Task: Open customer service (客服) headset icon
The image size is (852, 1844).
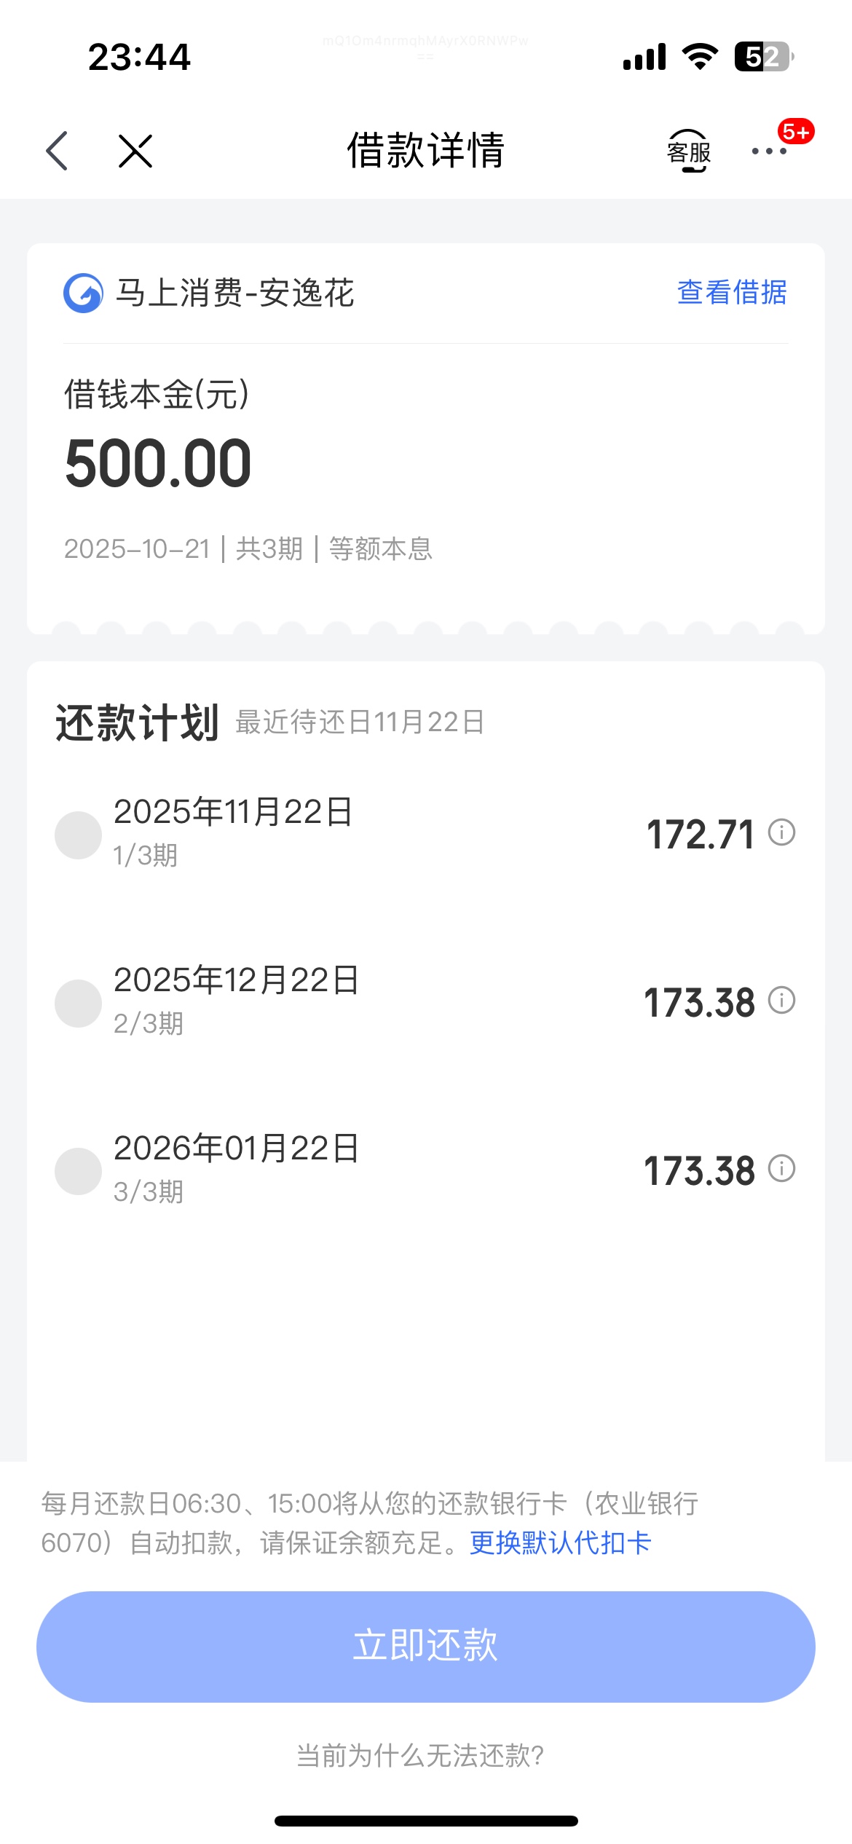Action: (x=688, y=151)
